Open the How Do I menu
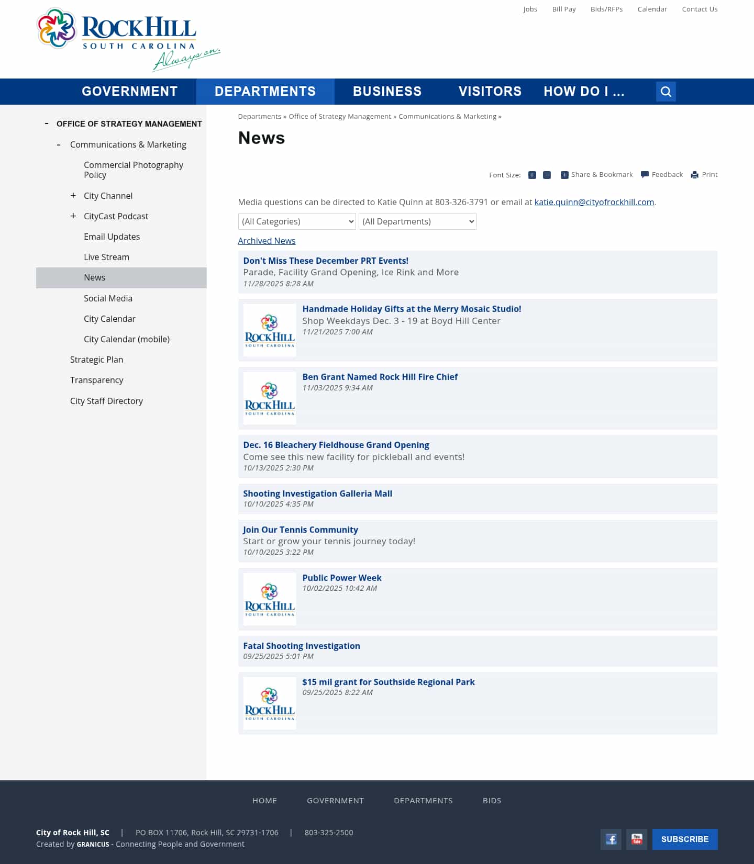This screenshot has width=754, height=864. point(584,92)
